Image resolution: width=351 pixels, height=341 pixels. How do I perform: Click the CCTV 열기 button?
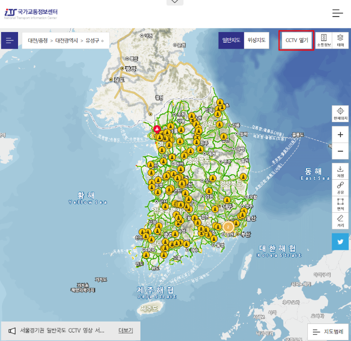[x=297, y=41]
